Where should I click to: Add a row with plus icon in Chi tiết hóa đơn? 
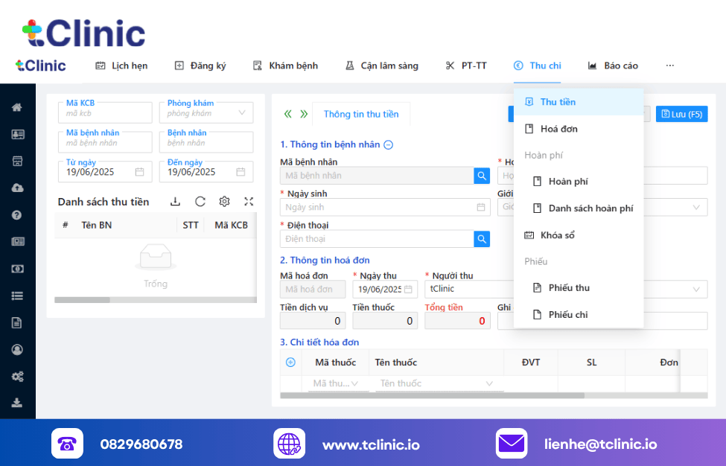(290, 363)
